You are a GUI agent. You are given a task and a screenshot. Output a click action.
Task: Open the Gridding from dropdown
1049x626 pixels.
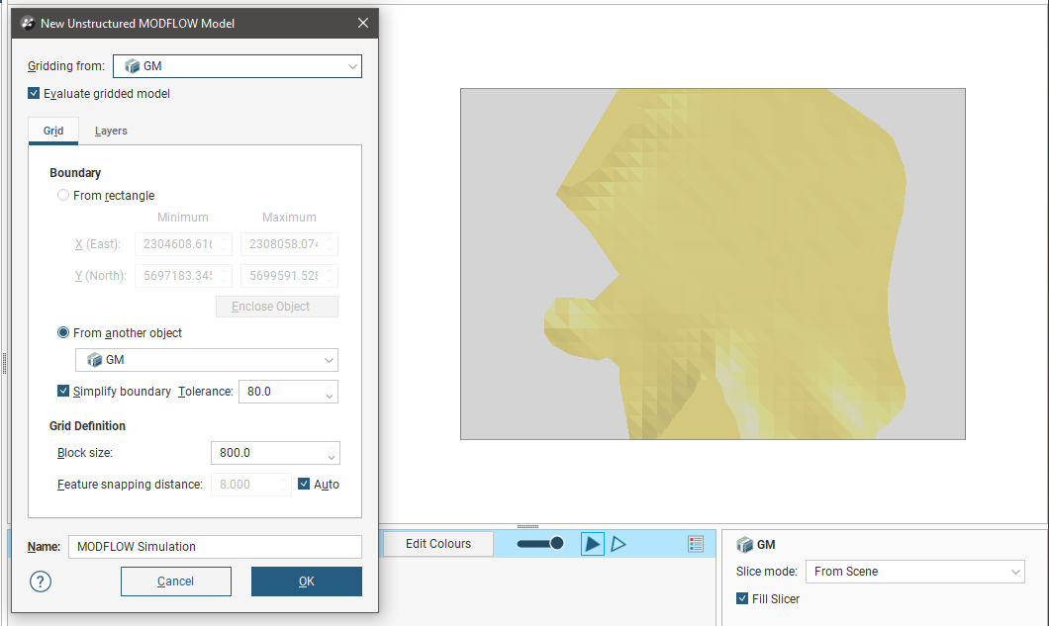point(237,66)
